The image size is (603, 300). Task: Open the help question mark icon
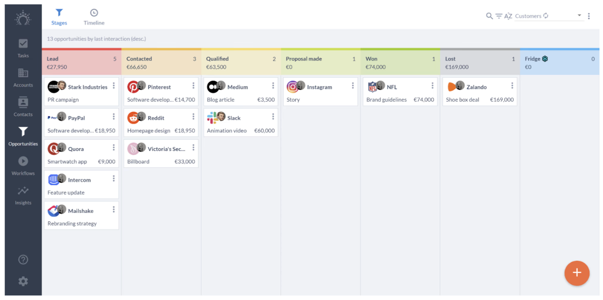pyautogui.click(x=22, y=260)
